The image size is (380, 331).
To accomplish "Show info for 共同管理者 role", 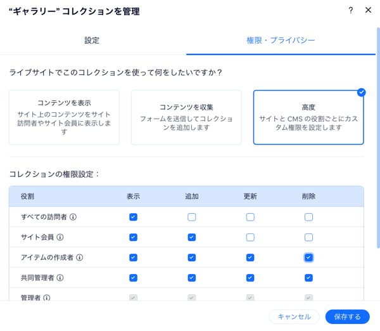I will click(60, 278).
